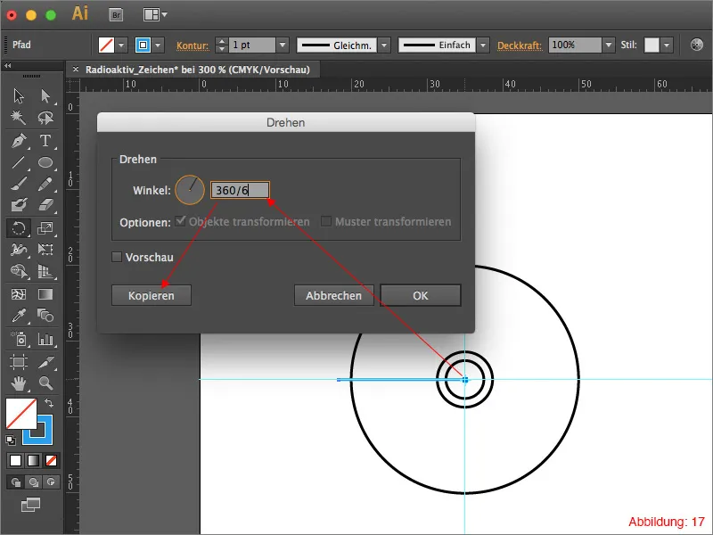Viewport: 713px width, 535px height.
Task: Expand the Einfach brush definition dropdown
Action: click(x=483, y=45)
